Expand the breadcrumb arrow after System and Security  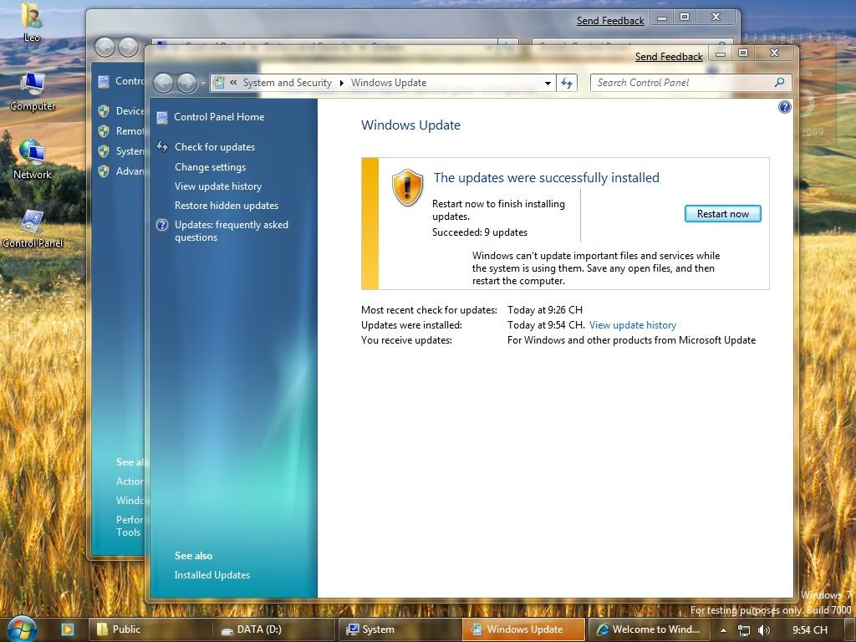pyautogui.click(x=342, y=83)
